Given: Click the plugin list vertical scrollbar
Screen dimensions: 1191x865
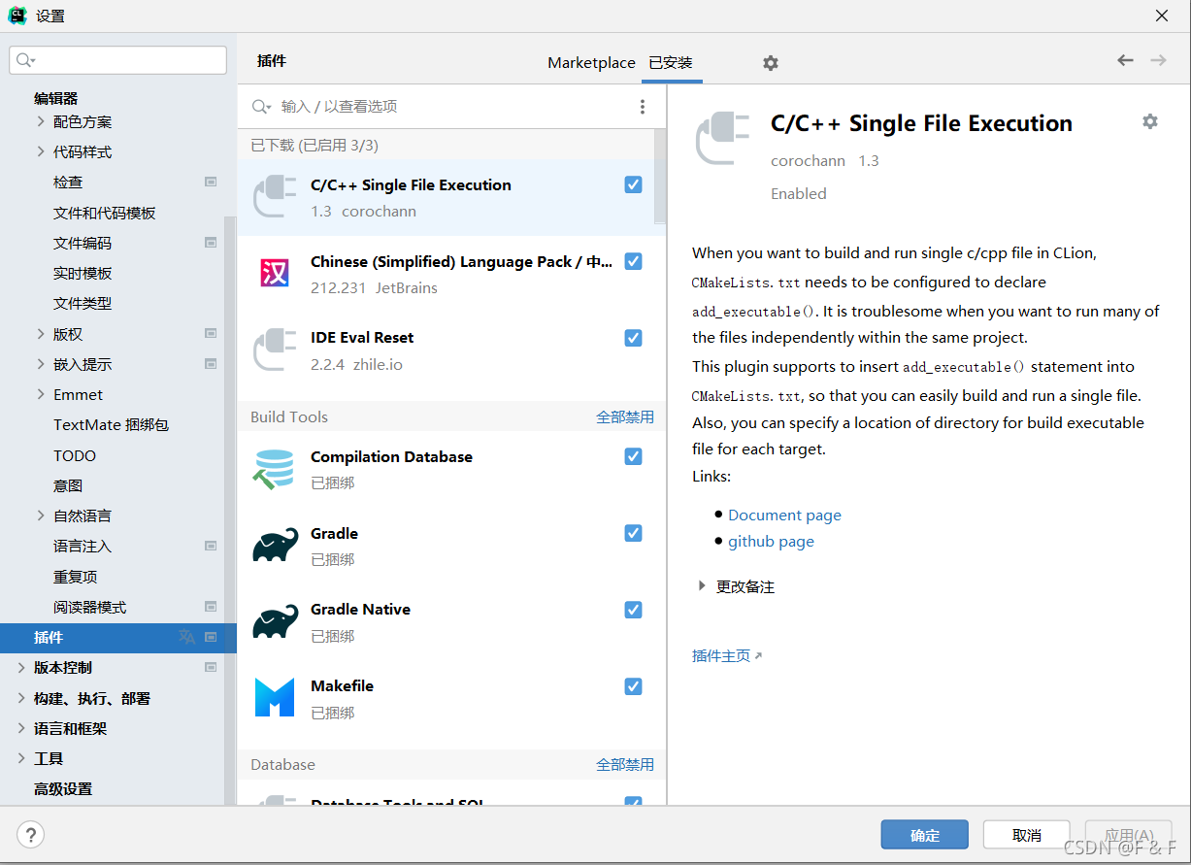Looking at the screenshot, I should [x=660, y=177].
